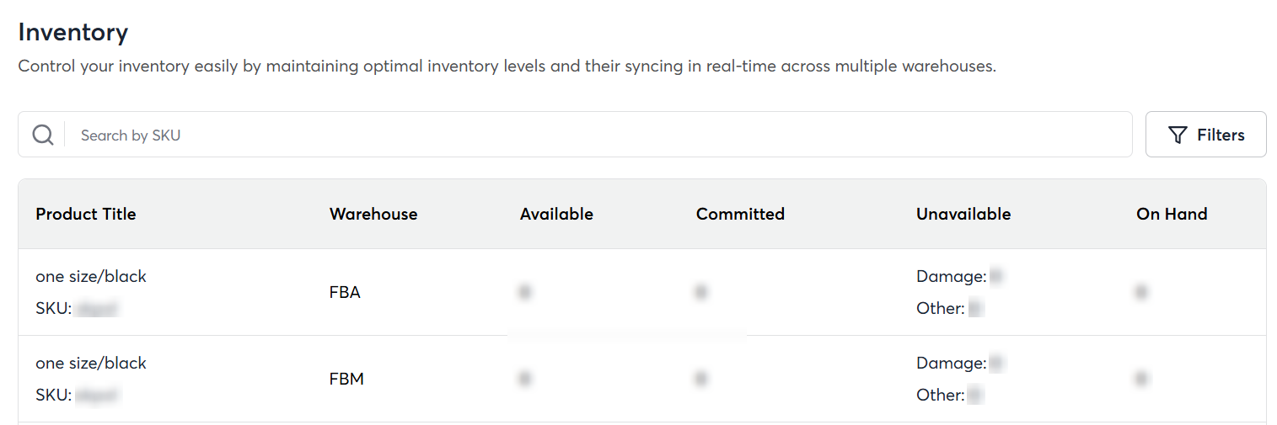Click the On Hand quantity for FBM
Viewport: 1277px width, 425px height.
pos(1141,379)
